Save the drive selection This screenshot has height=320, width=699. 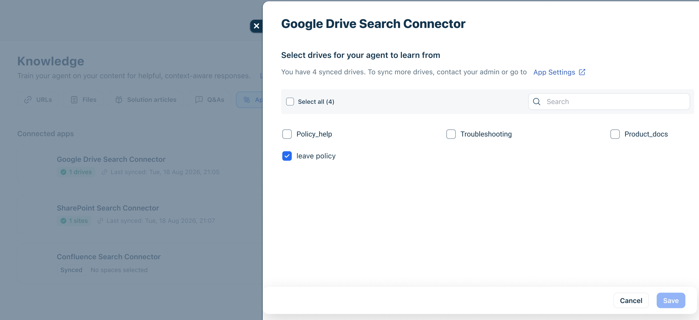pos(671,301)
